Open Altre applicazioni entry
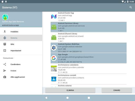The height and width of the screenshot is (101, 135). coord(21,77)
